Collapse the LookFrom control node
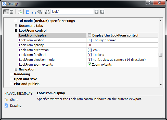This screenshot has width=167, height=120. click(16, 30)
